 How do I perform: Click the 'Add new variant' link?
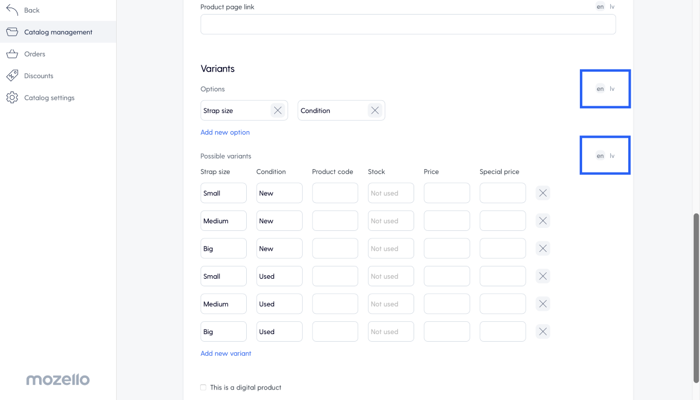tap(226, 353)
